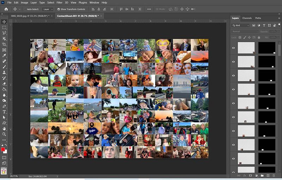The height and width of the screenshot is (180, 282).
Task: Toggle visibility of the third layer from top
Action: point(233,76)
